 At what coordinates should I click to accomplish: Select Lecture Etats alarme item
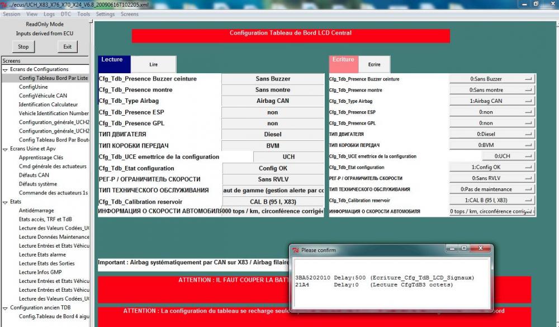click(x=42, y=254)
